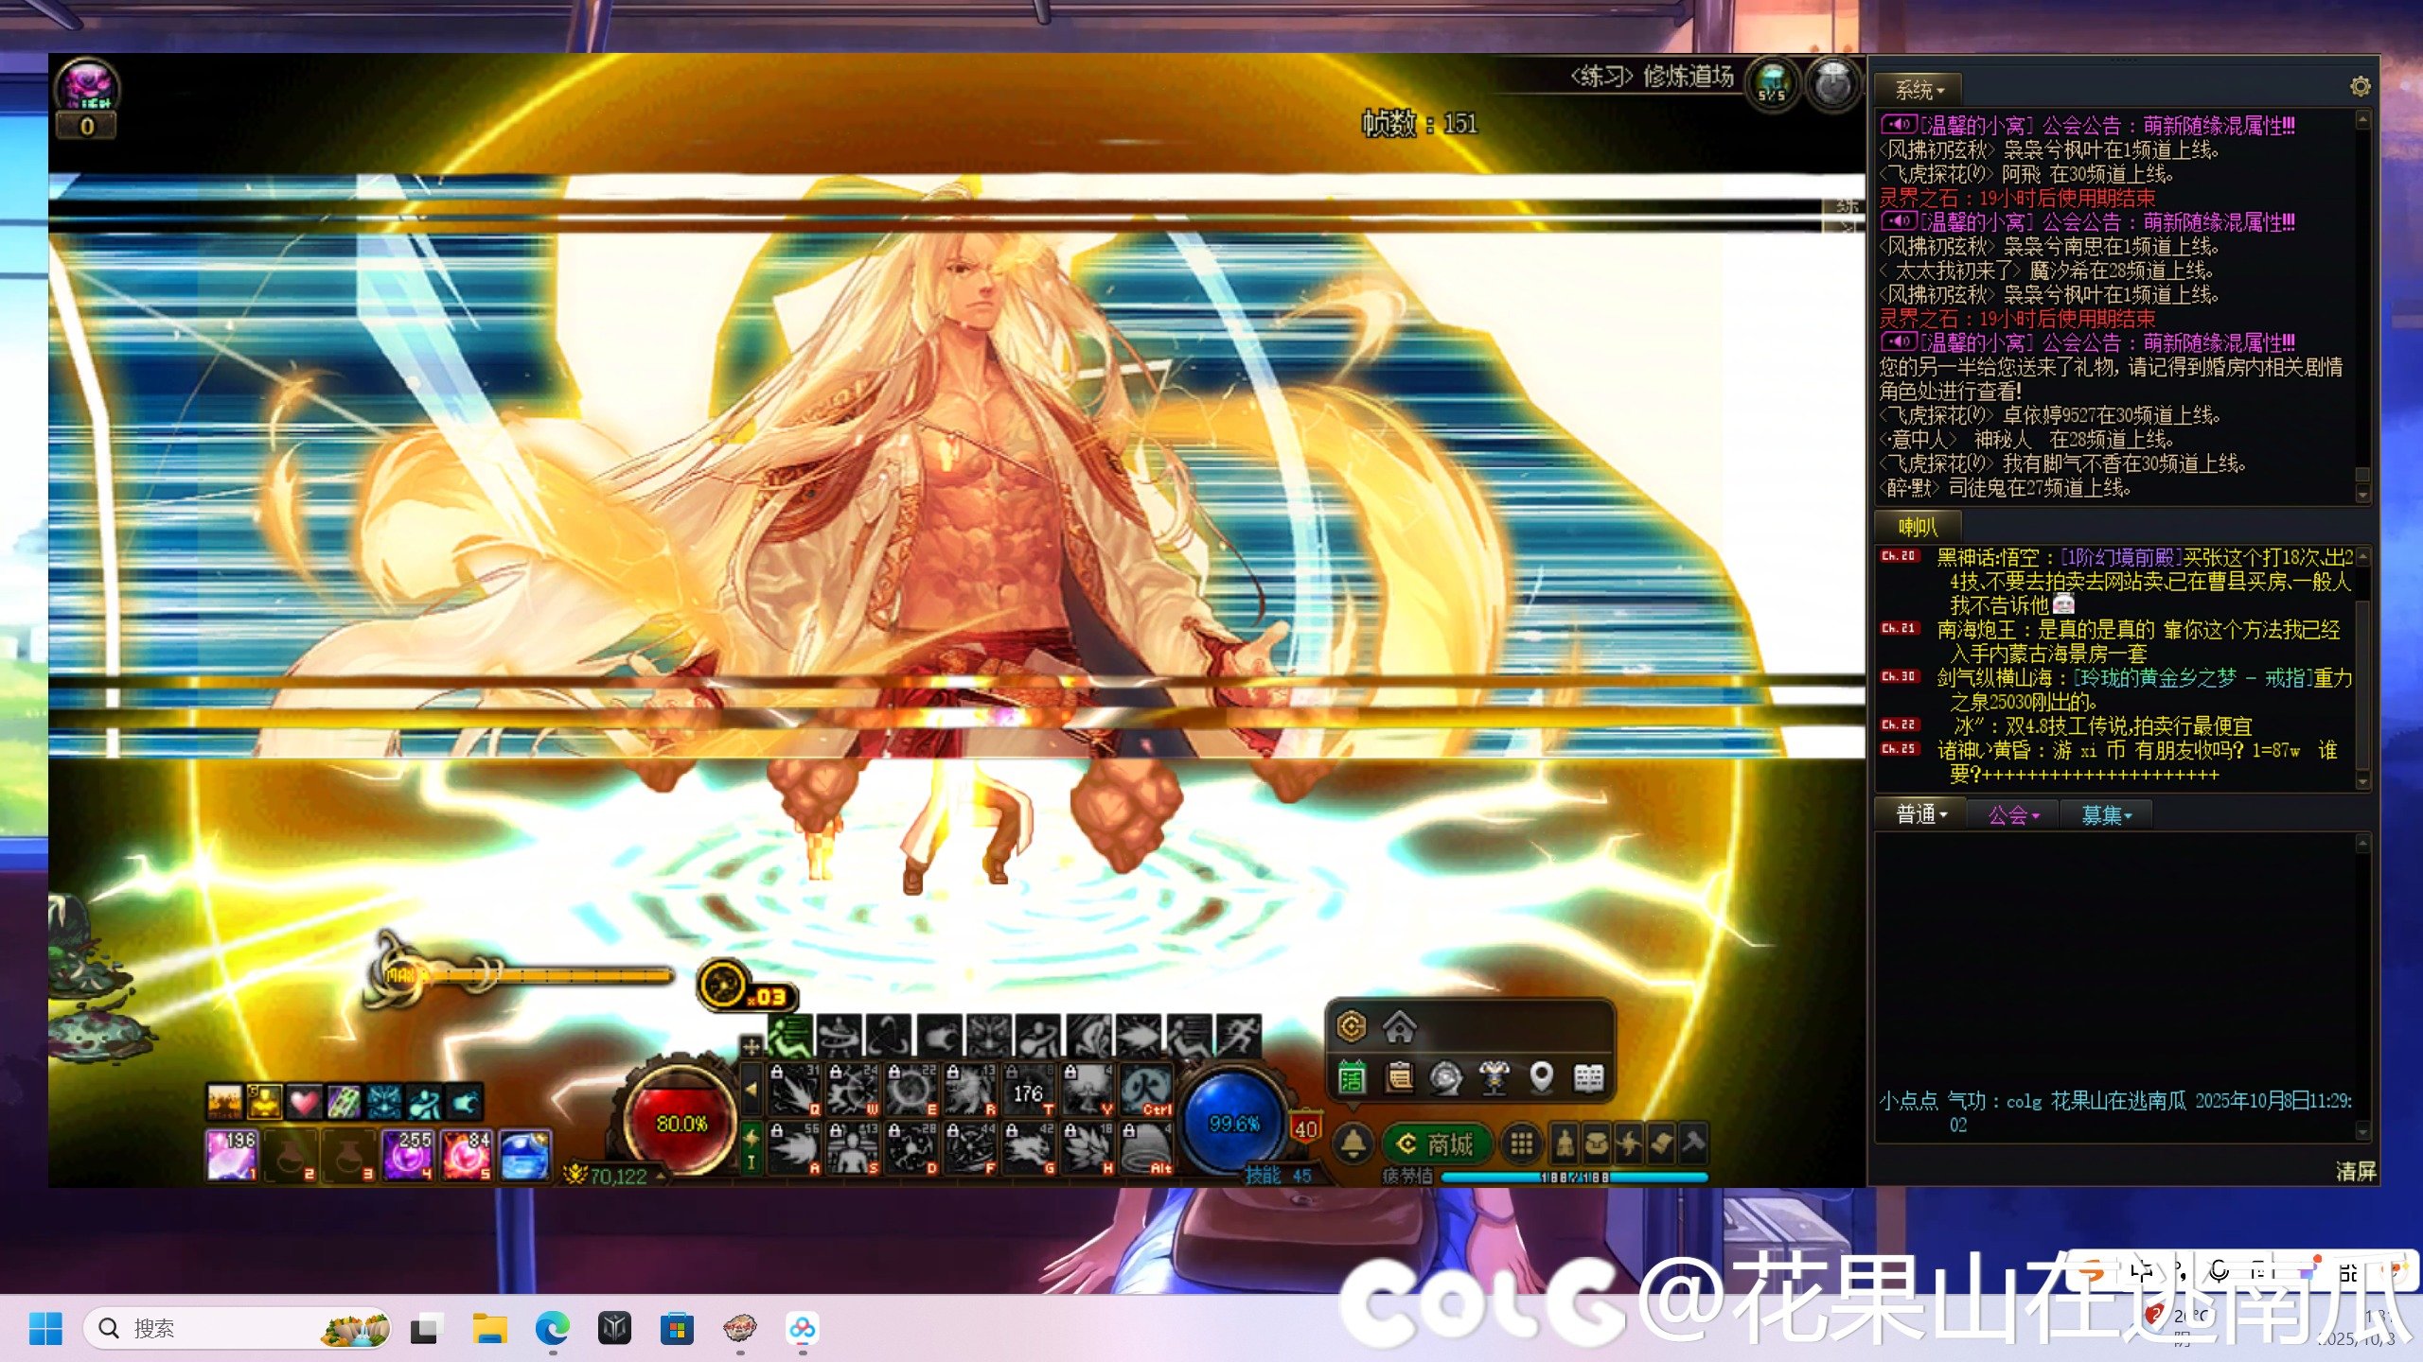Click the house home icon

1399,1026
